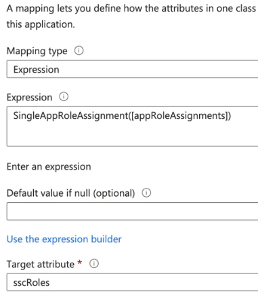
Task: Click the Target attribute info icon
Action: (x=94, y=264)
